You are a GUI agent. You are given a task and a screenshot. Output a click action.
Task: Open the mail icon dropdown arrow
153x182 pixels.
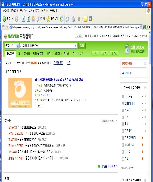[x=70, y=19]
